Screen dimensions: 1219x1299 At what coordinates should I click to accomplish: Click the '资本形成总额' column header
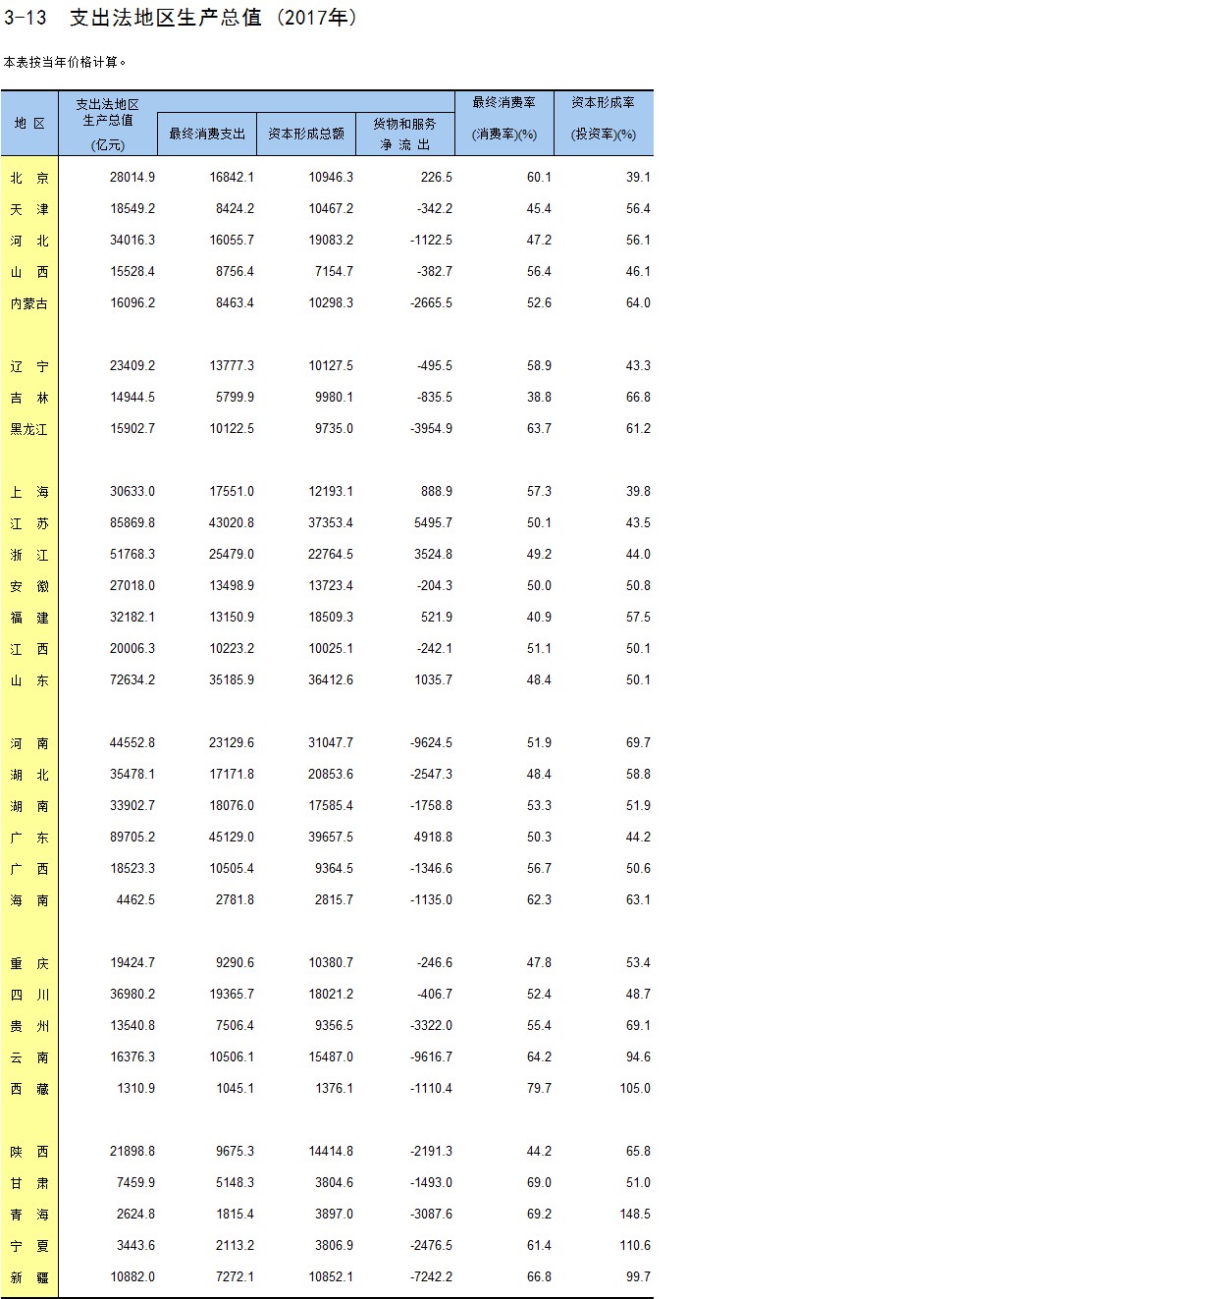pos(306,135)
